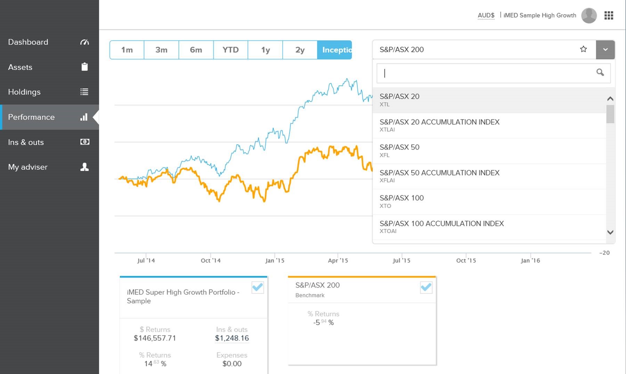The image size is (626, 374).
Task: Open the apps grid menu icon
Action: click(x=609, y=15)
